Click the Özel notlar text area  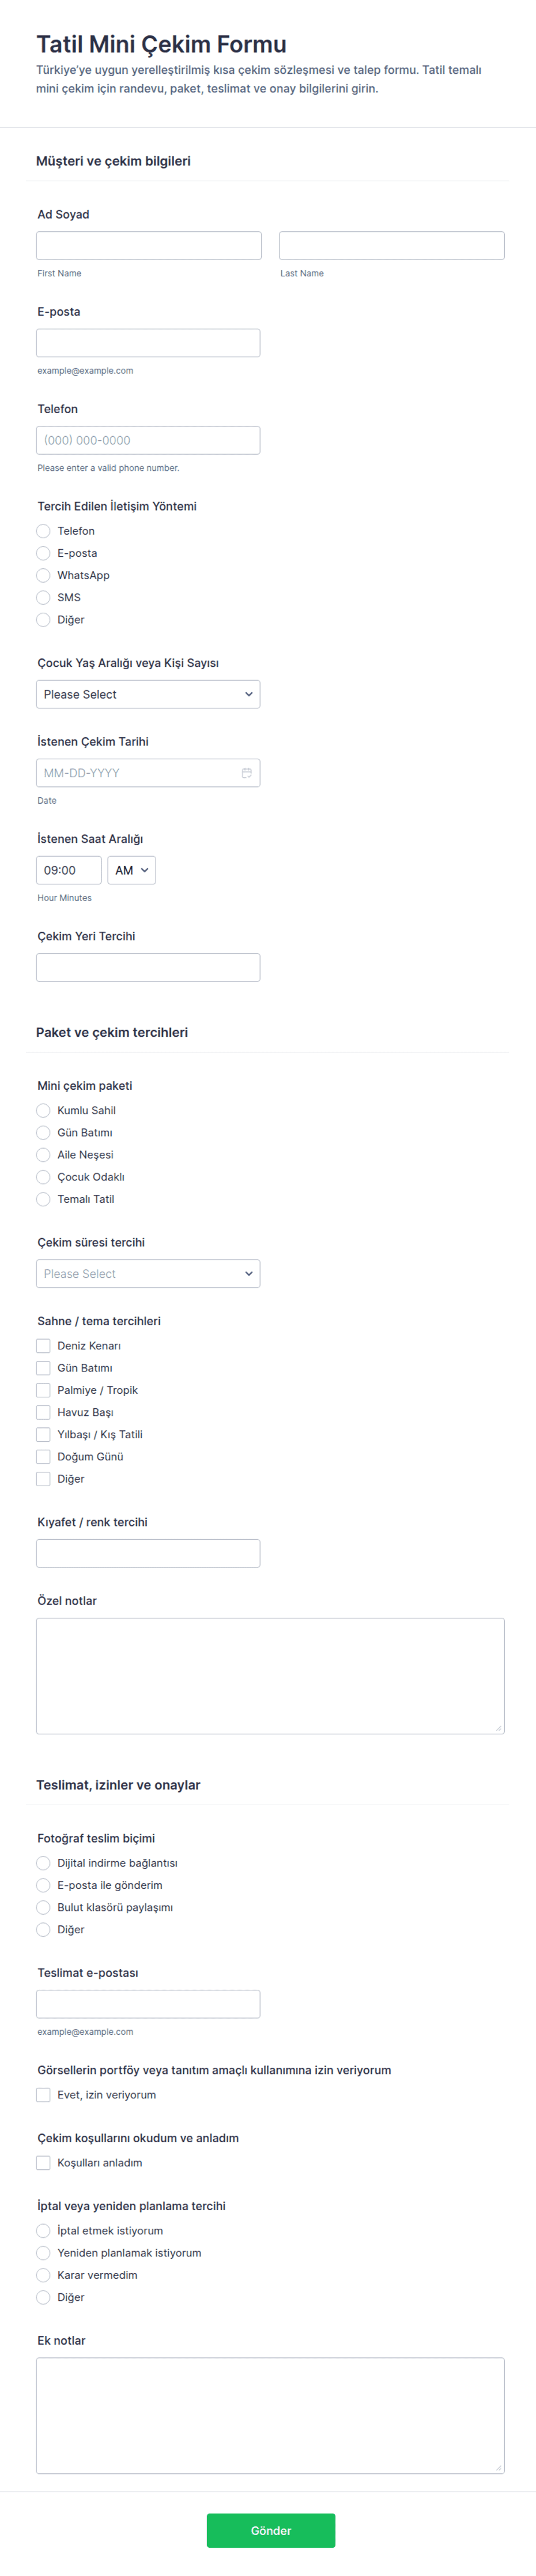(x=270, y=1676)
